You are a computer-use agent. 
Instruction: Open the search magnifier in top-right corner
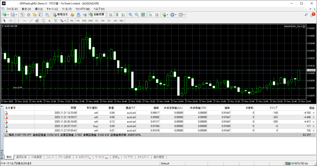click(x=306, y=15)
